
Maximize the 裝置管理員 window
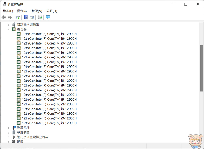(x=186, y=4)
